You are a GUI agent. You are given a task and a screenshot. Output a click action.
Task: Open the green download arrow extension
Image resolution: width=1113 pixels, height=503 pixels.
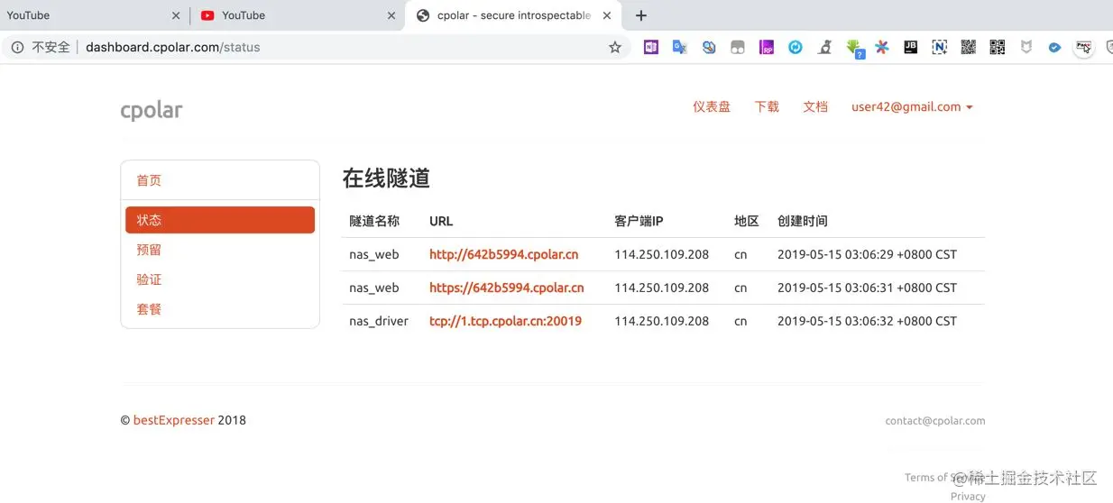[x=854, y=48]
